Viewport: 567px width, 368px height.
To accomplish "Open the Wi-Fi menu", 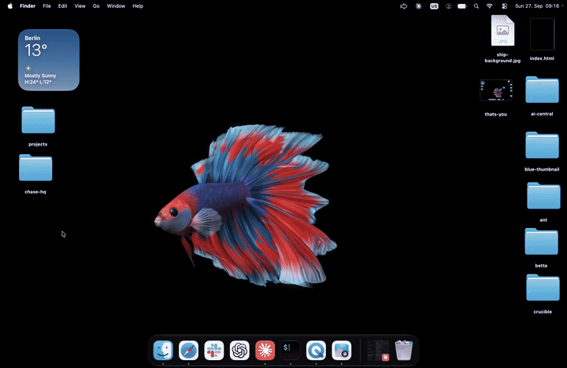I will [x=490, y=6].
